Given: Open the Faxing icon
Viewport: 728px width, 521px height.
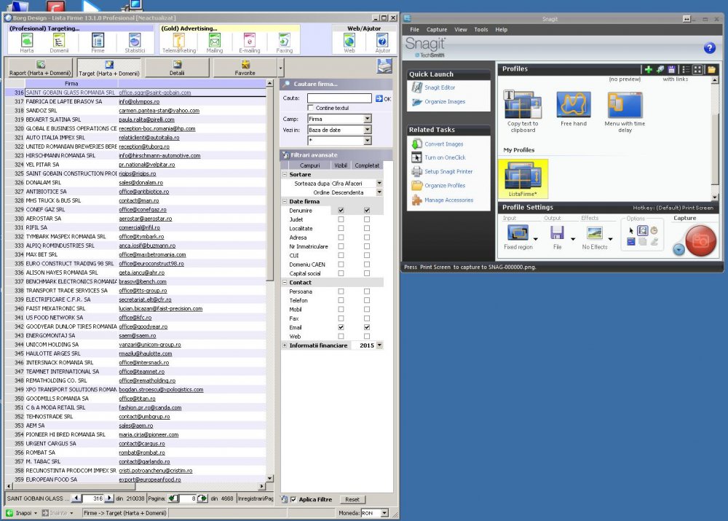Looking at the screenshot, I should (x=284, y=43).
